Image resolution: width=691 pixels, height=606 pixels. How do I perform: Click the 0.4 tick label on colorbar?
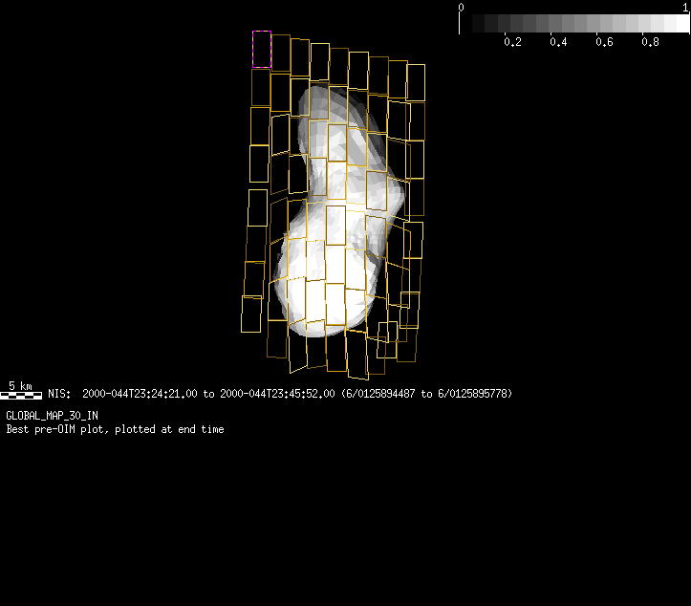click(558, 42)
